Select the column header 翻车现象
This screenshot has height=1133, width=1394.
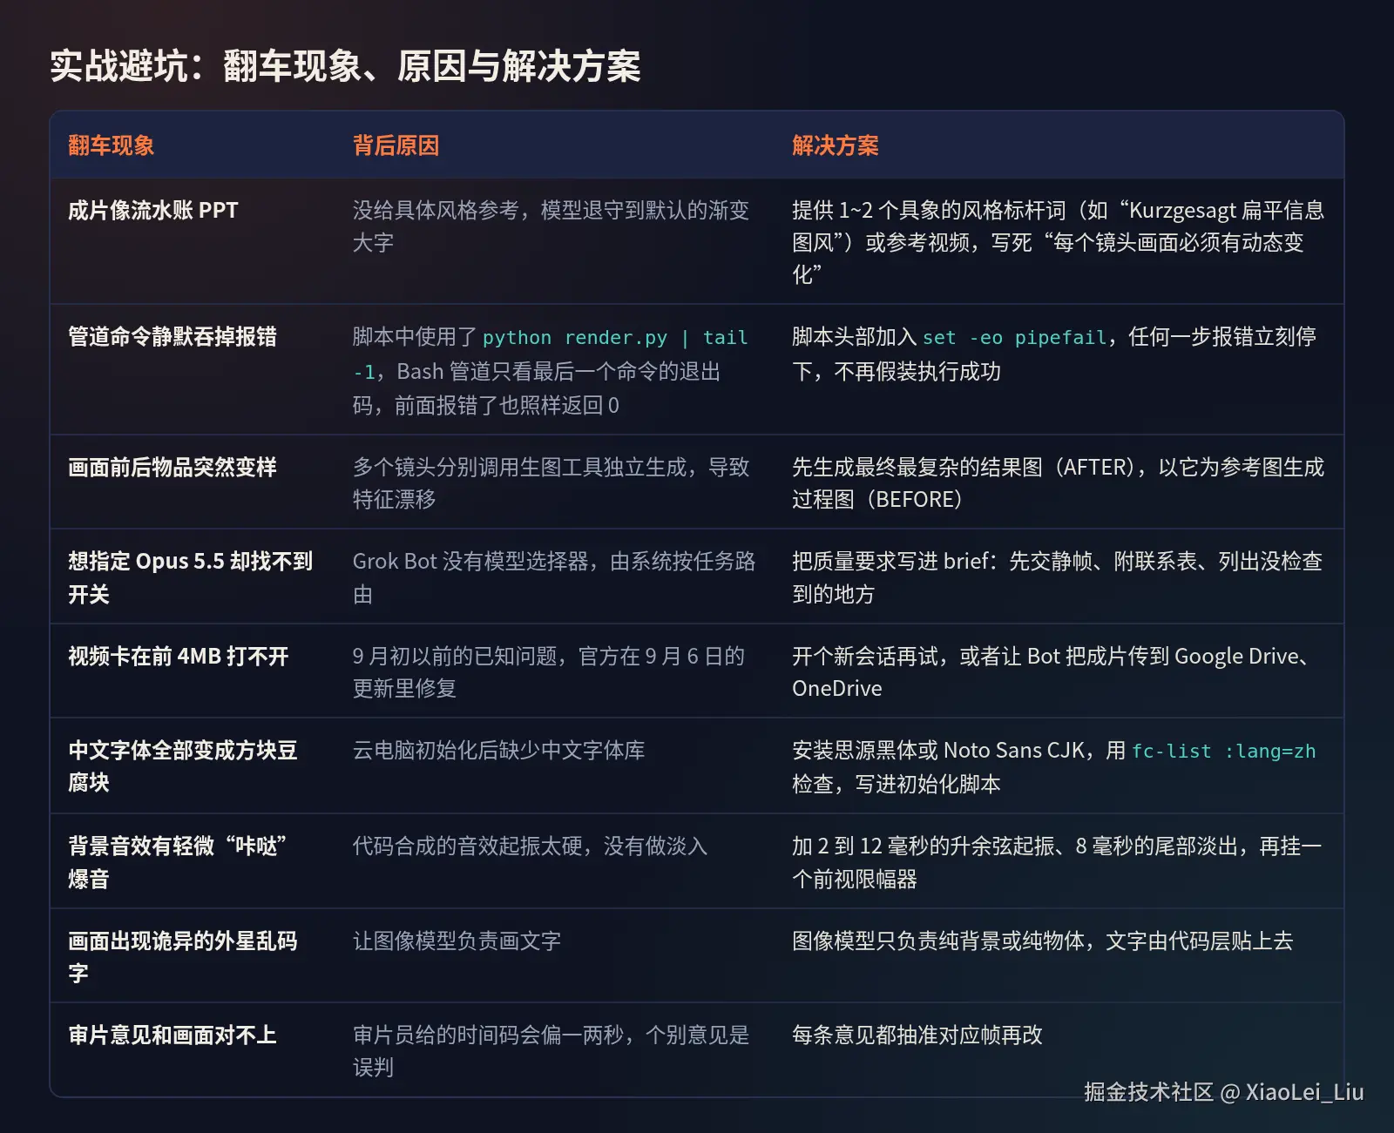(x=112, y=145)
